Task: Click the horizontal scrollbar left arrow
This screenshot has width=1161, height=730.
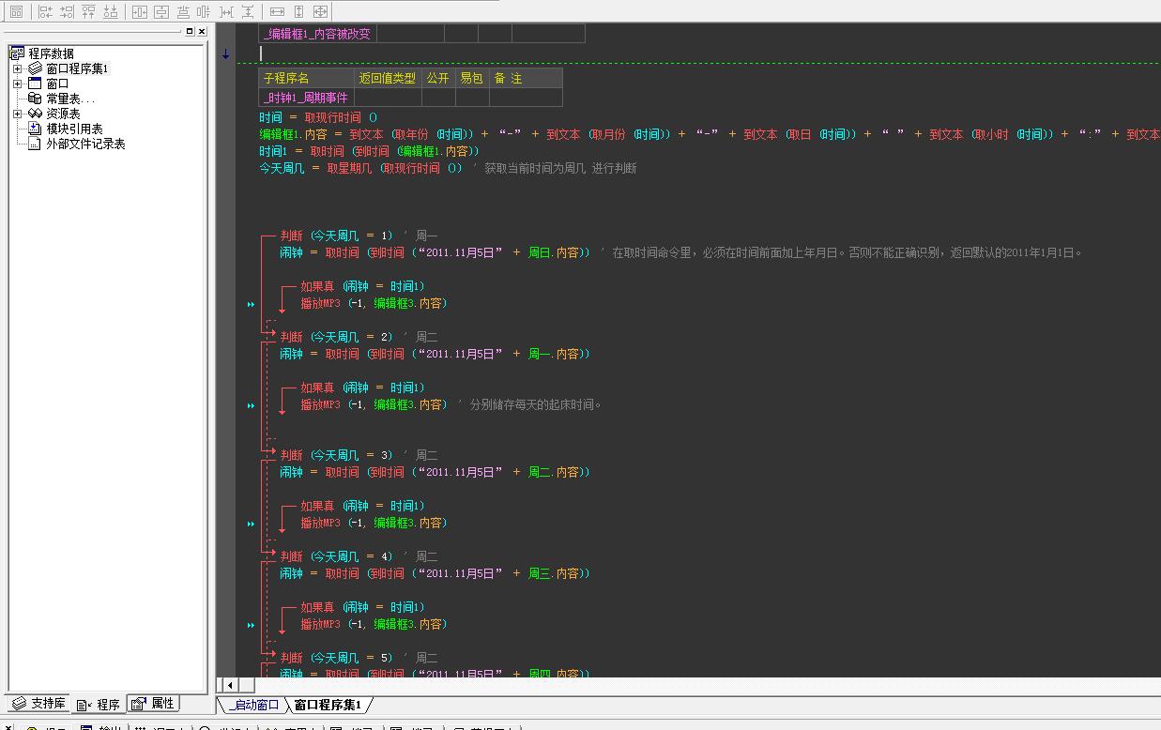Action: pyautogui.click(x=230, y=685)
